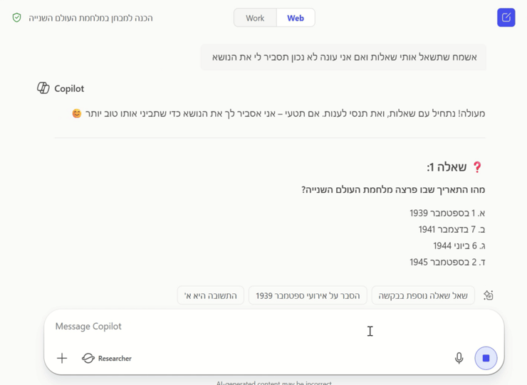Screen dimensions: 527x385
Task: Click the Researcher label text
Action: click(x=115, y=359)
